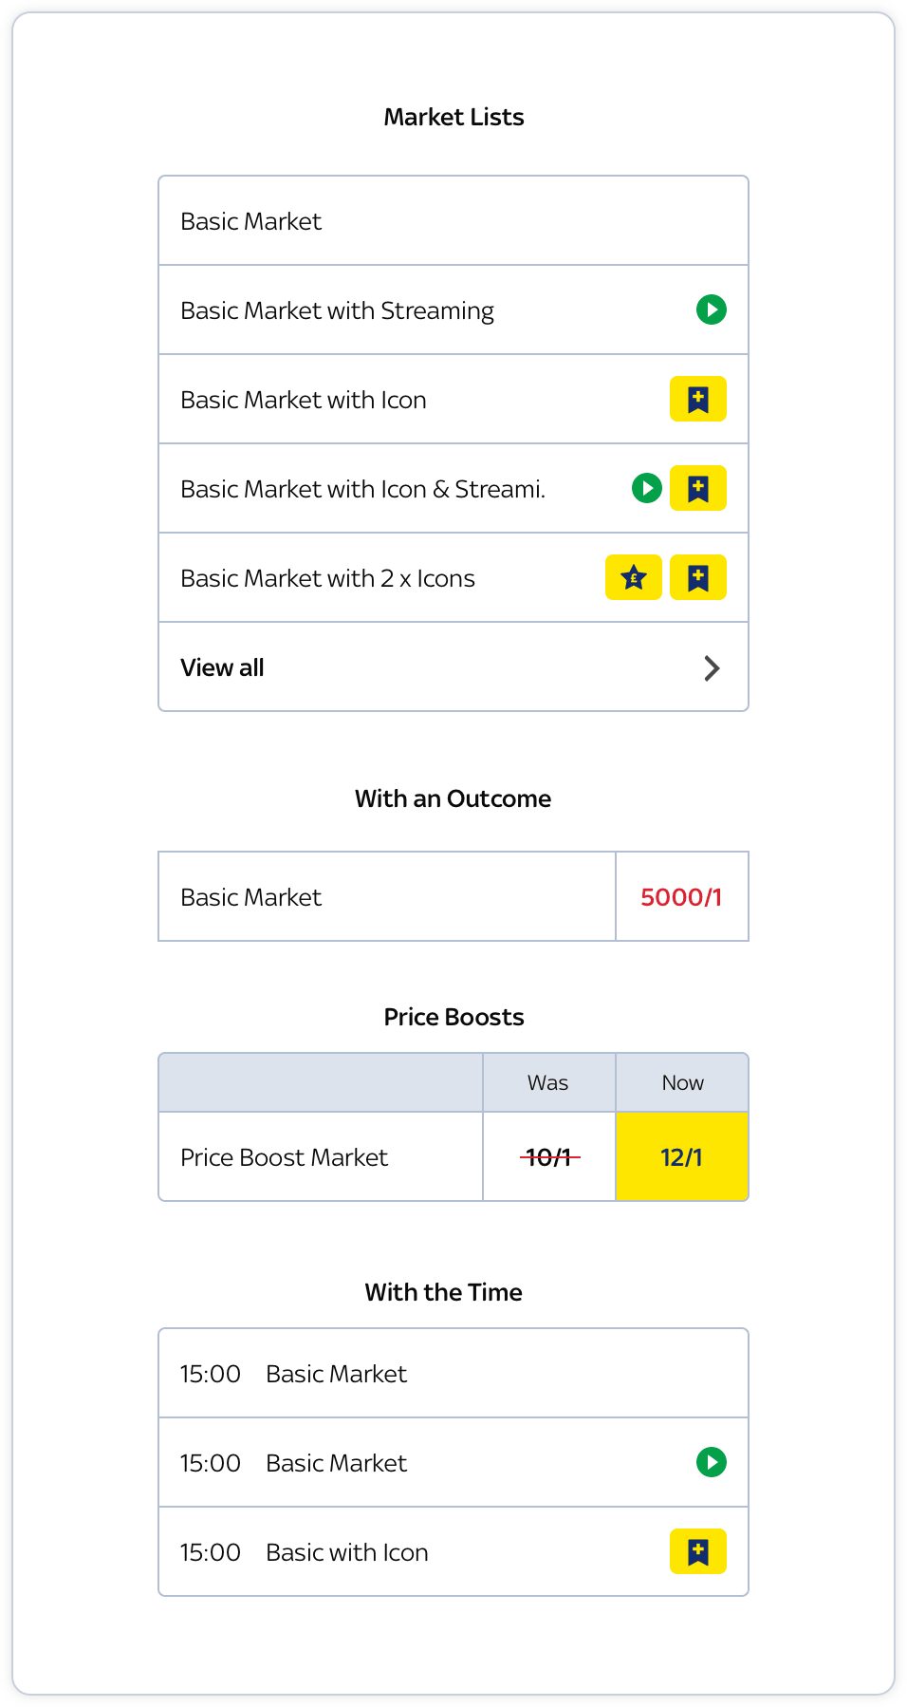Select the bookmark icon on Basic Market with Icon
This screenshot has height=1707, width=907.
tap(698, 399)
